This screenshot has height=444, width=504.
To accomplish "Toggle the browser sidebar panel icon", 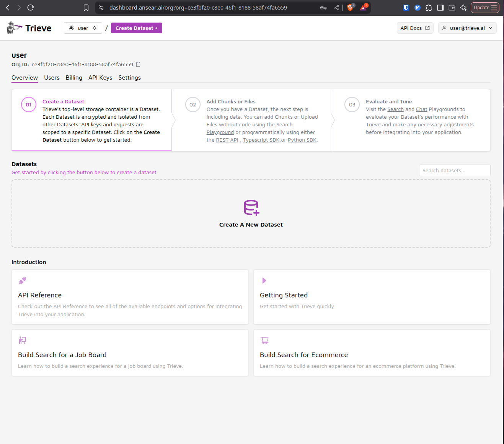I will (440, 8).
